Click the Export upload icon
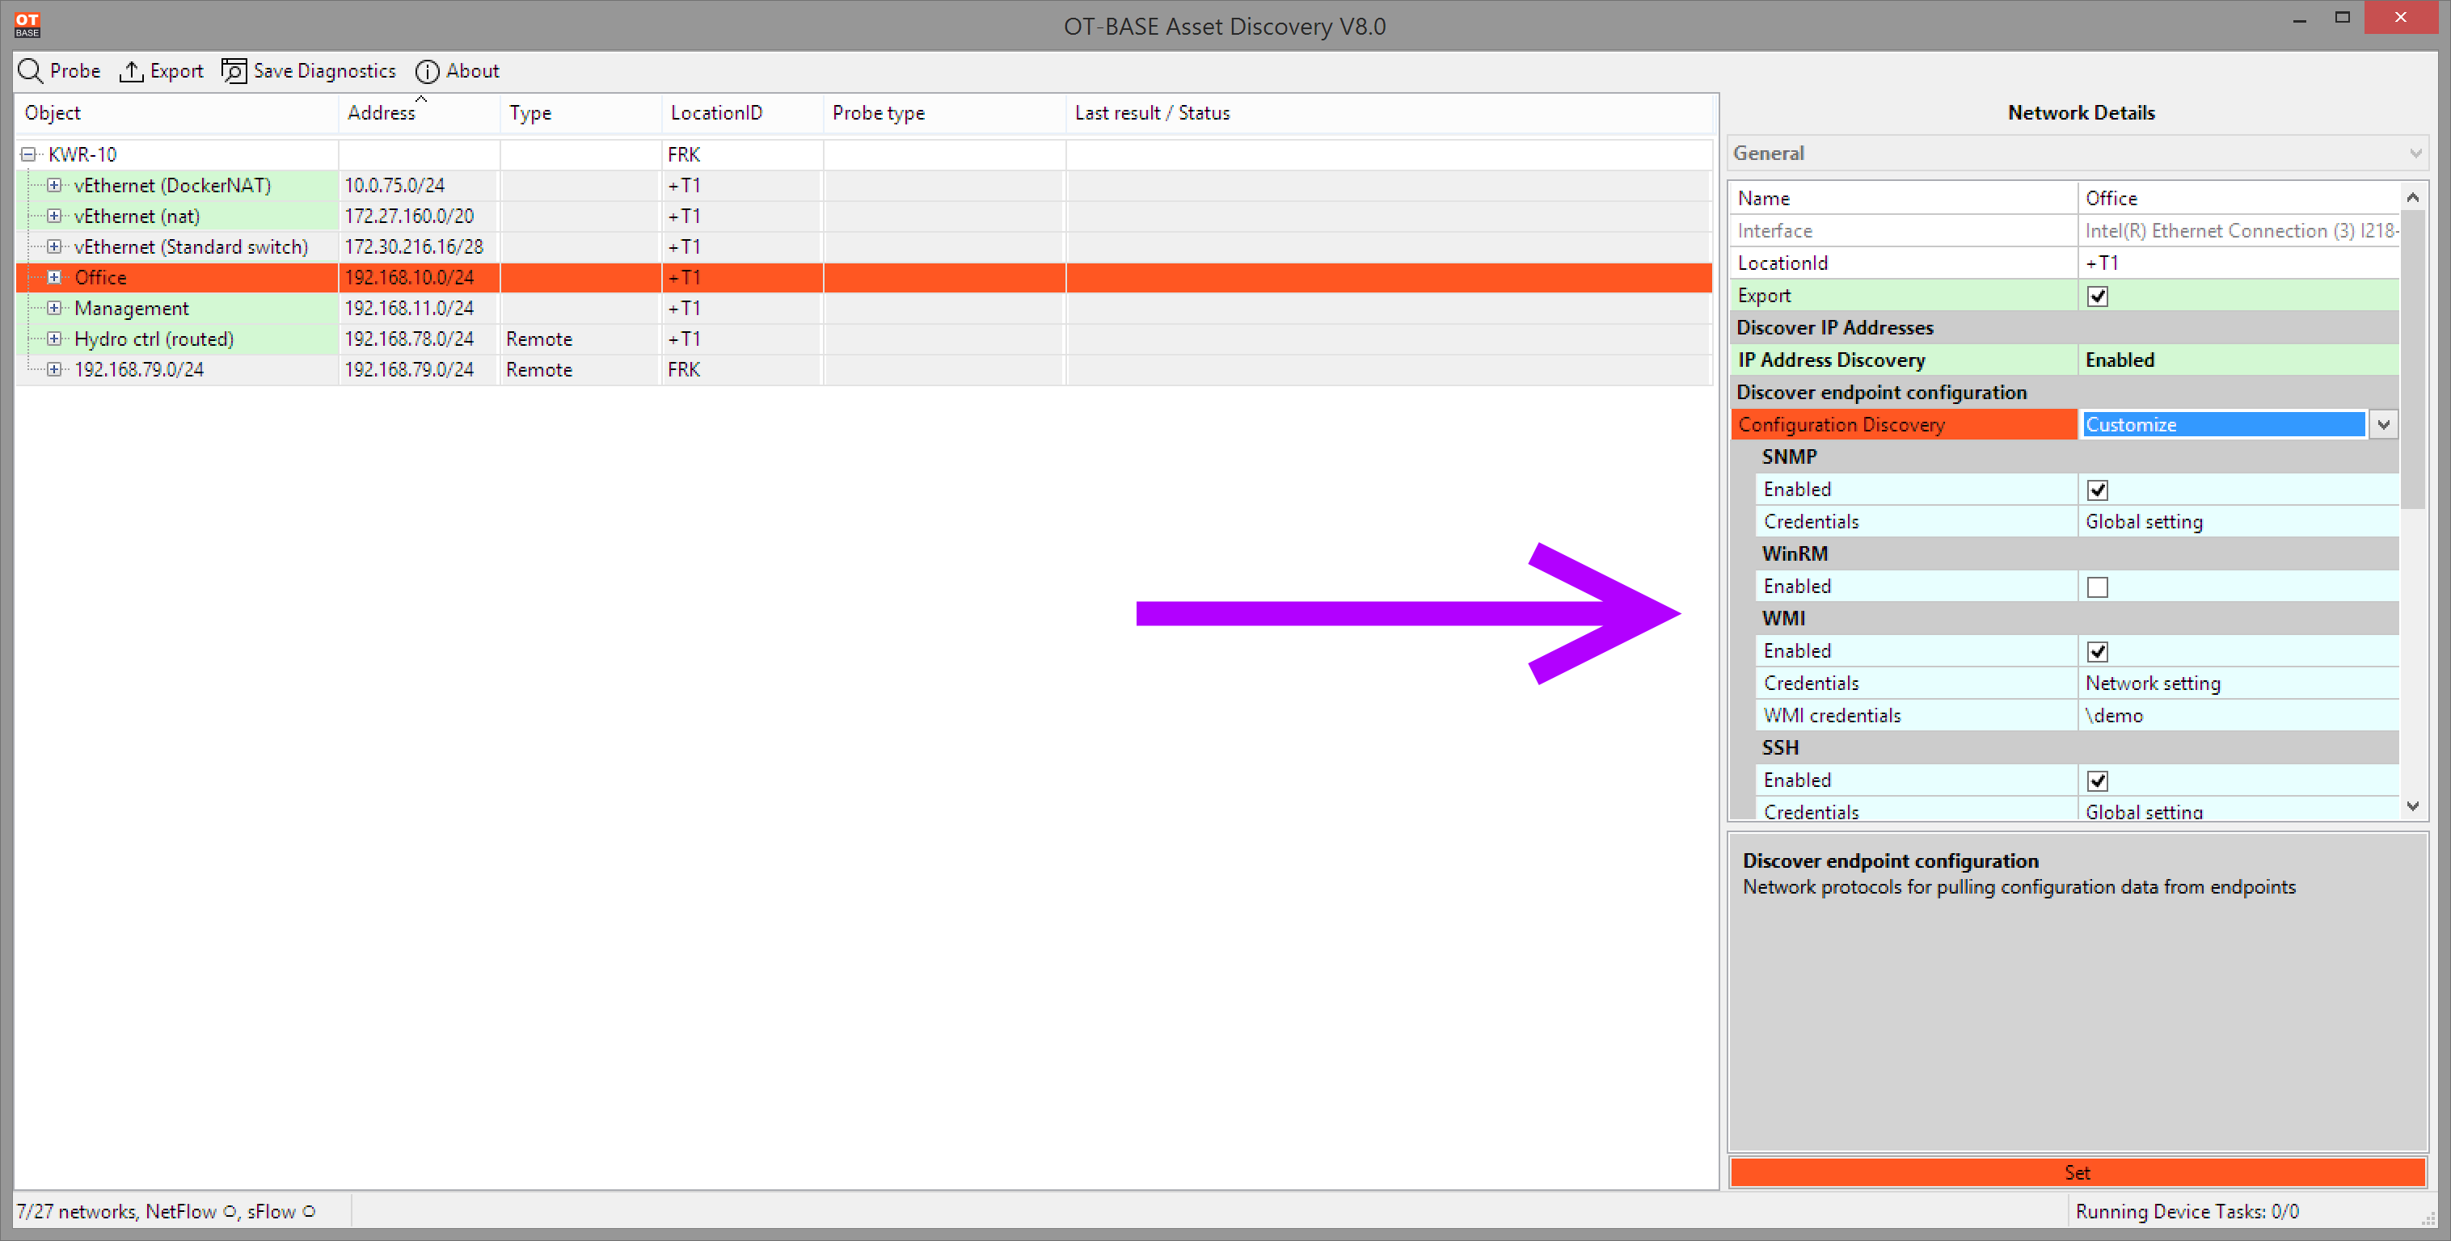The image size is (2451, 1241). (130, 71)
